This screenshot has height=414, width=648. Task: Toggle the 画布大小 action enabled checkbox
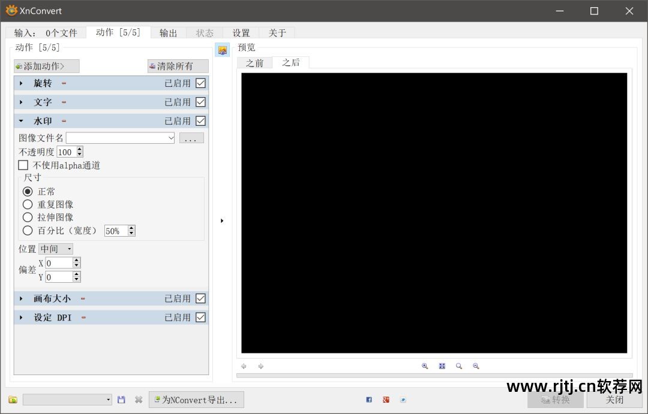pyautogui.click(x=200, y=298)
